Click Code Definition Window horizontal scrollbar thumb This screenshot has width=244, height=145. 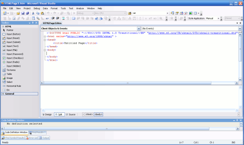point(107,128)
